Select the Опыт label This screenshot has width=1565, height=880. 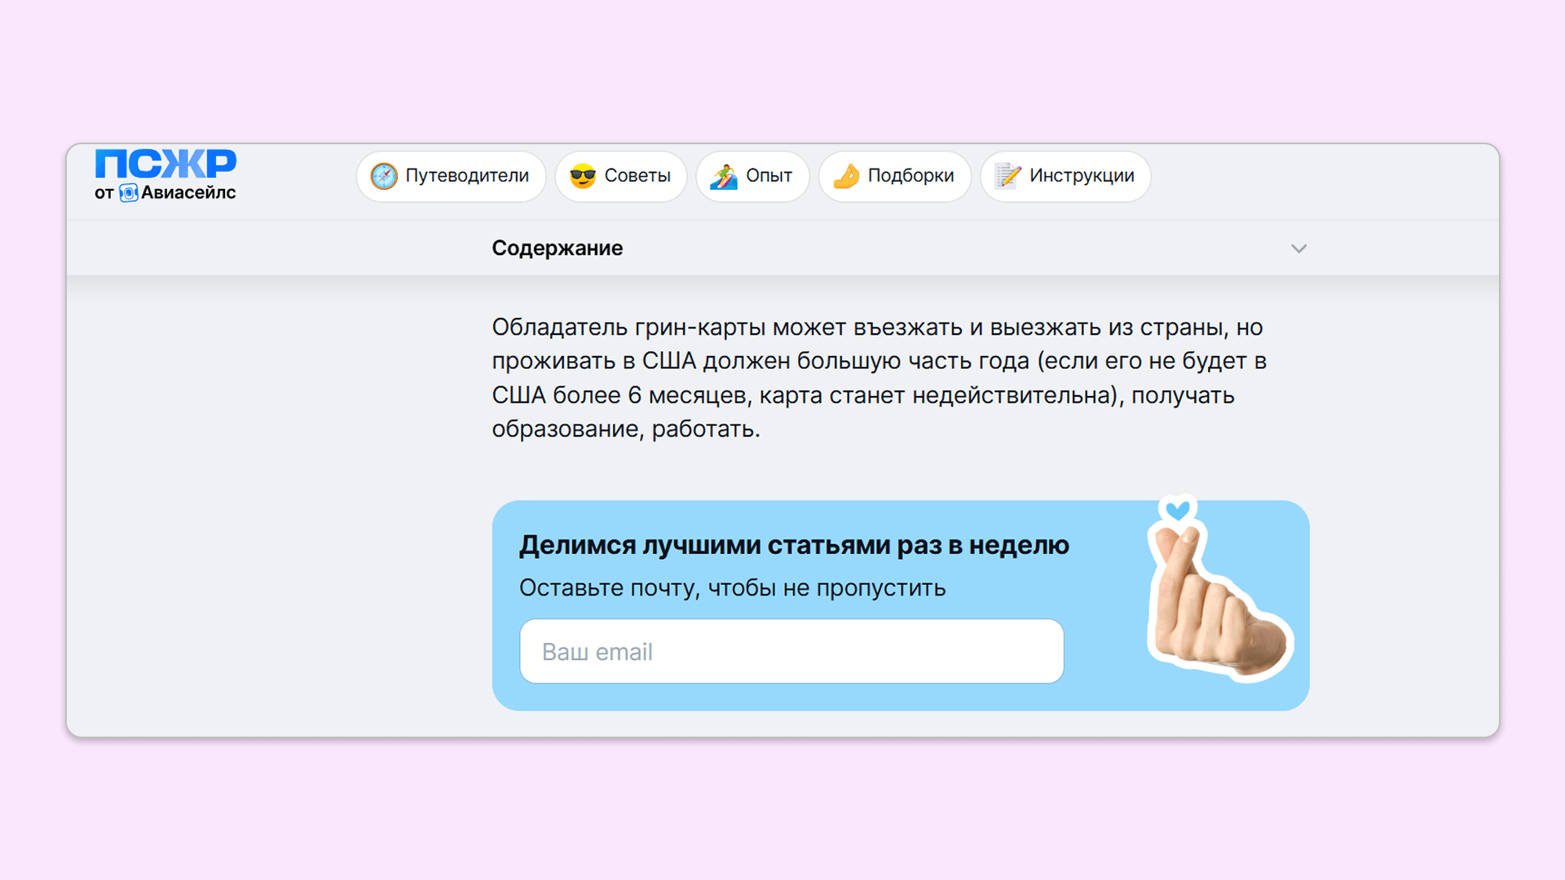coord(769,176)
